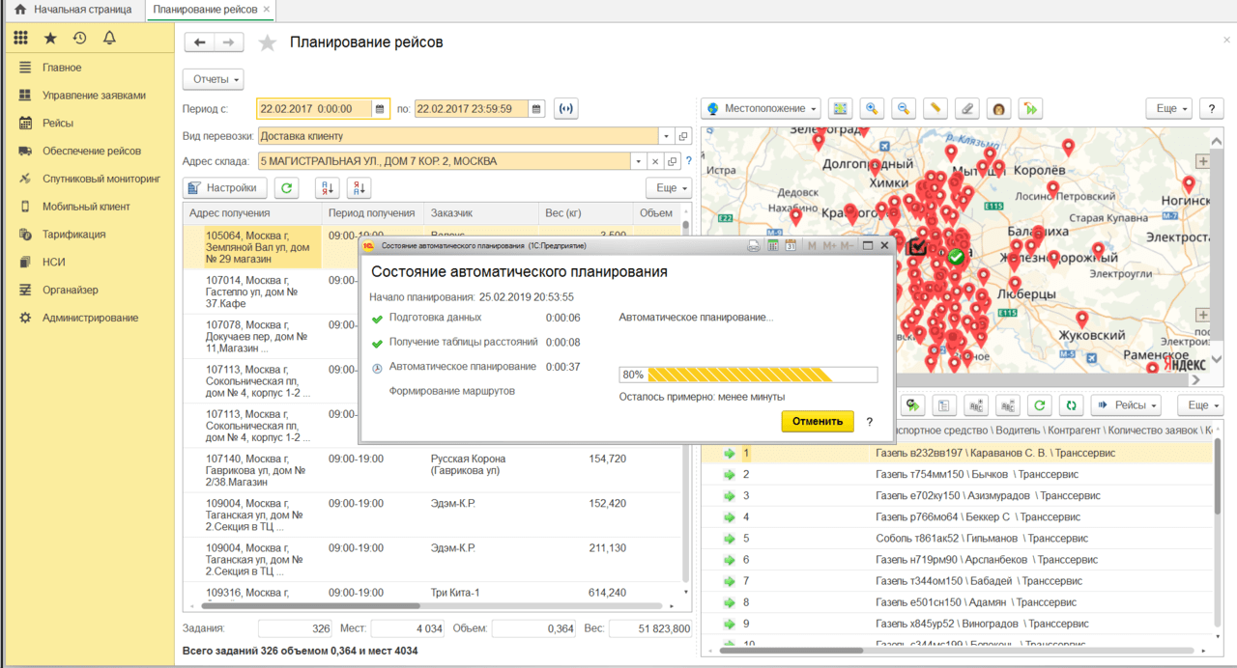Click the sort ascending А-Я icon

tap(329, 188)
